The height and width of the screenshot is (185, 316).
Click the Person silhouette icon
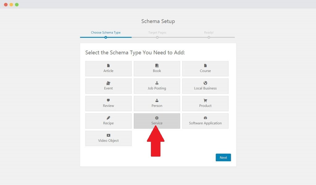157,100
